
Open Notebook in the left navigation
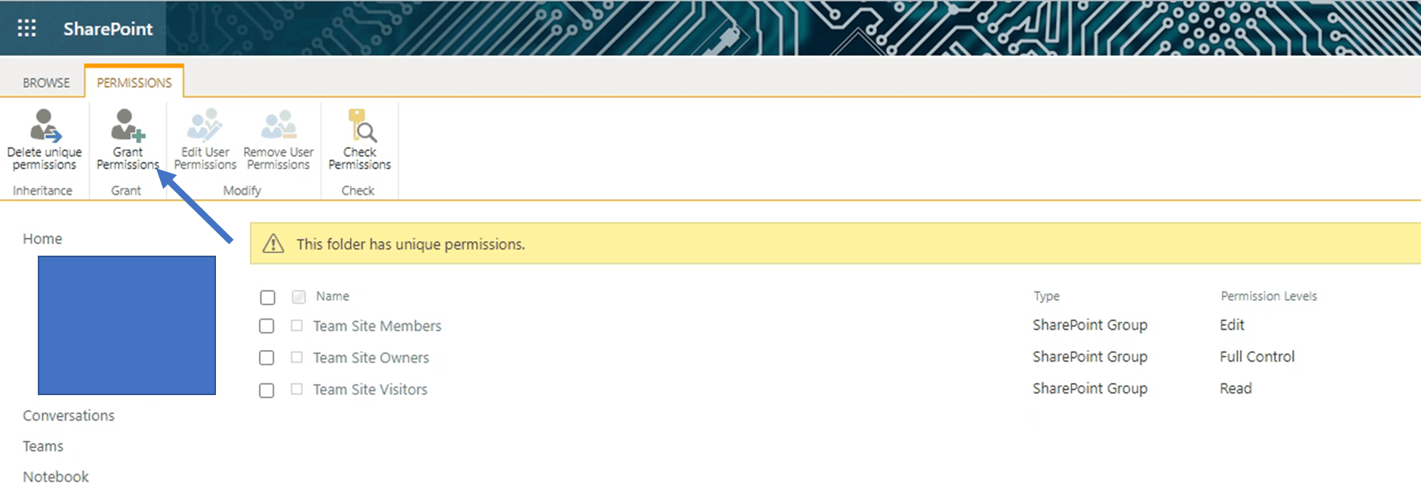coord(55,476)
